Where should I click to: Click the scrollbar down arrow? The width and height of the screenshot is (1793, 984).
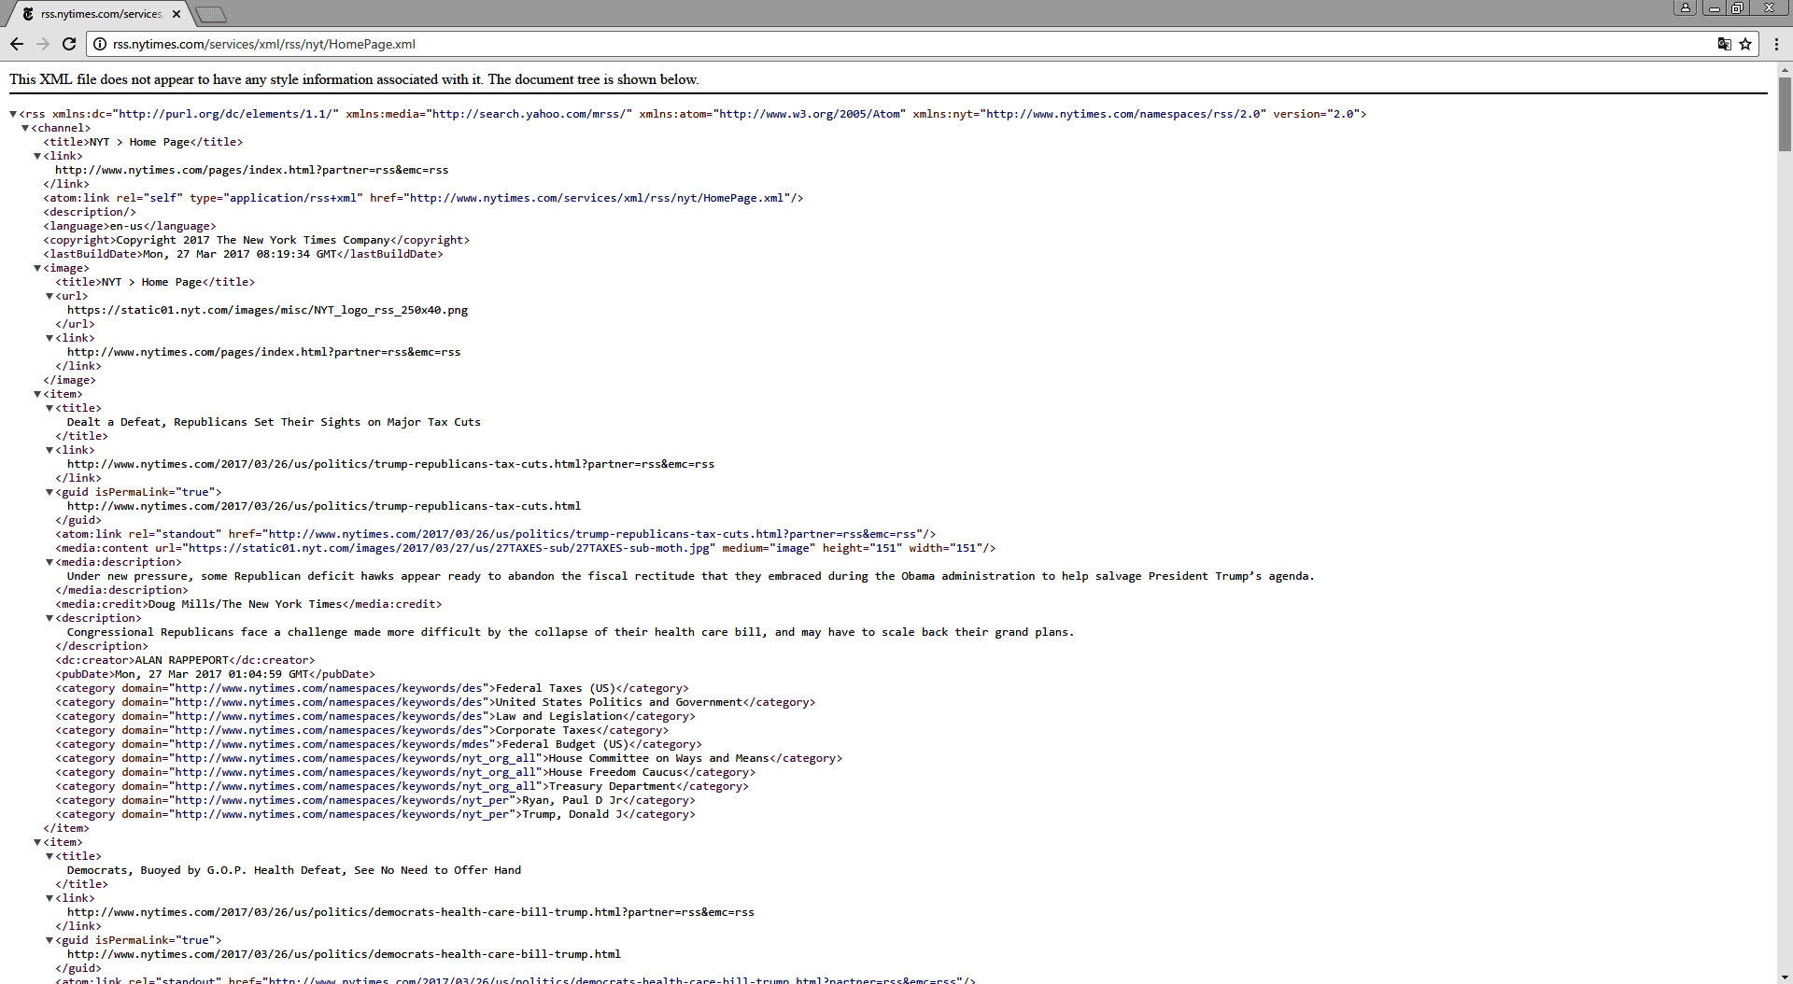coord(1785,977)
